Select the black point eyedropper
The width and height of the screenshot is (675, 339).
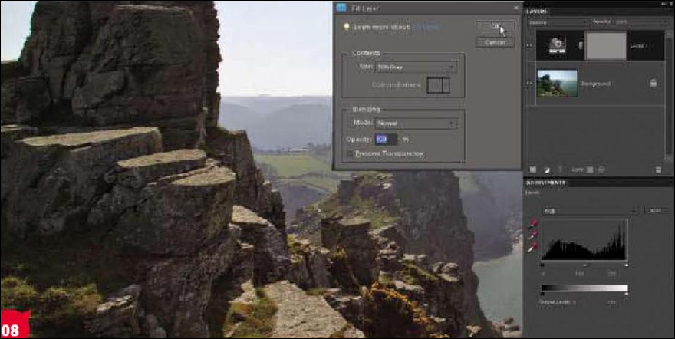click(533, 223)
